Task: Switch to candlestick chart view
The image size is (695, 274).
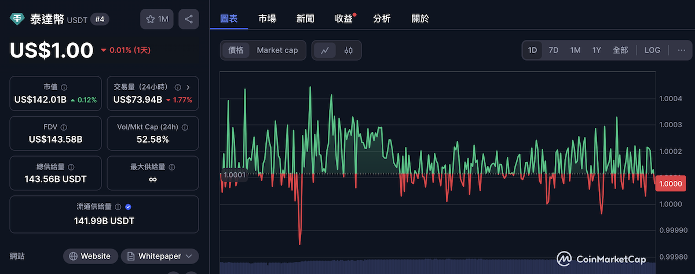Action: pos(348,50)
